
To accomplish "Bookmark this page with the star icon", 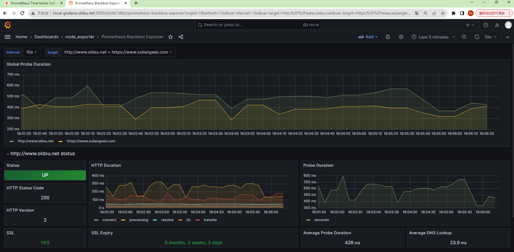I will click(x=443, y=13).
